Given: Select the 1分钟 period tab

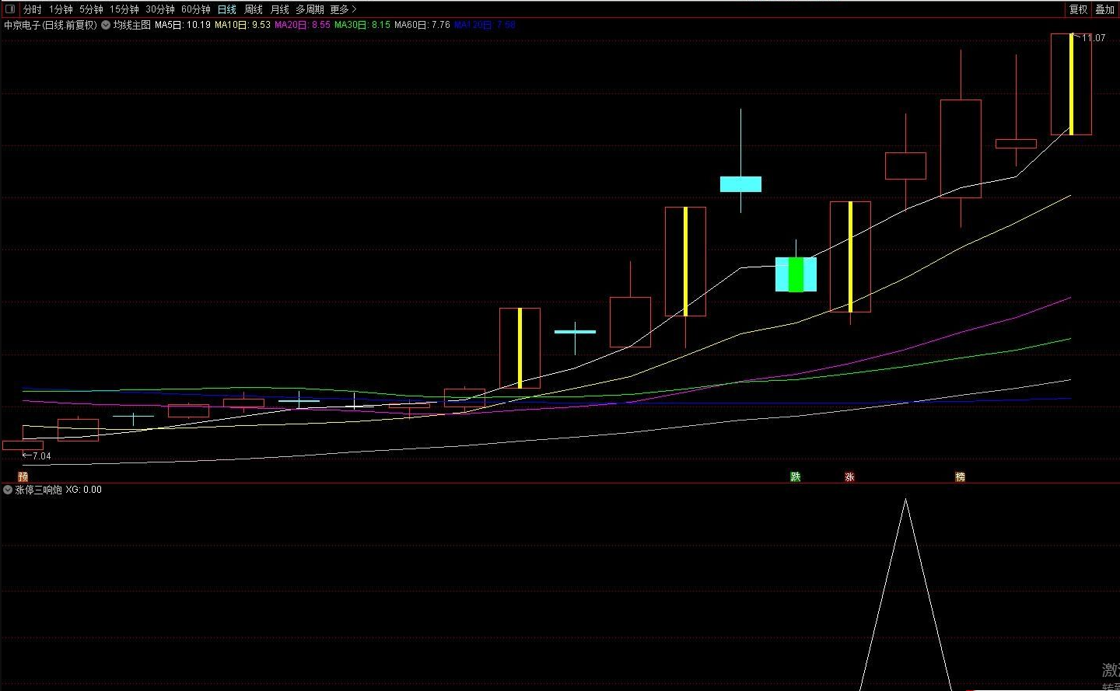Looking at the screenshot, I should point(61,9).
